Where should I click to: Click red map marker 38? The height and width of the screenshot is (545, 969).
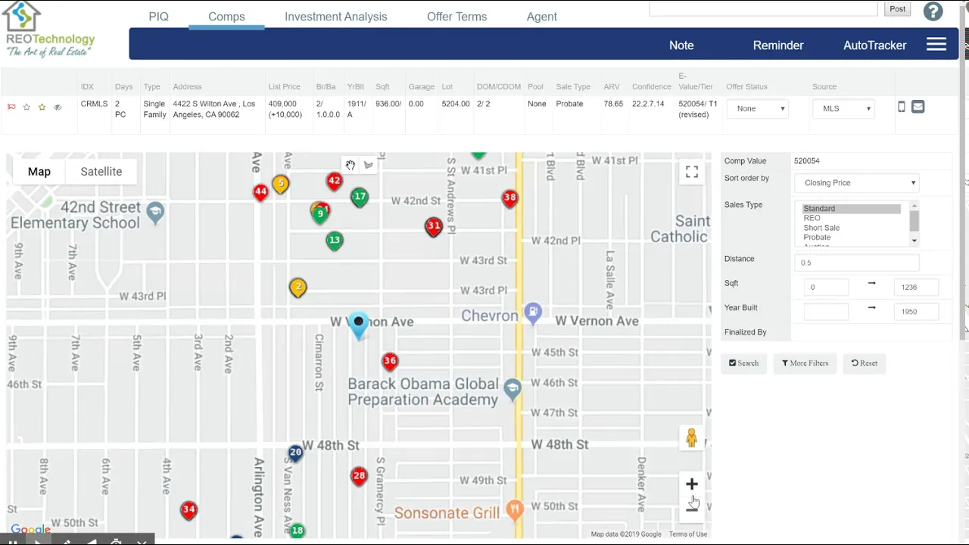[x=510, y=198]
